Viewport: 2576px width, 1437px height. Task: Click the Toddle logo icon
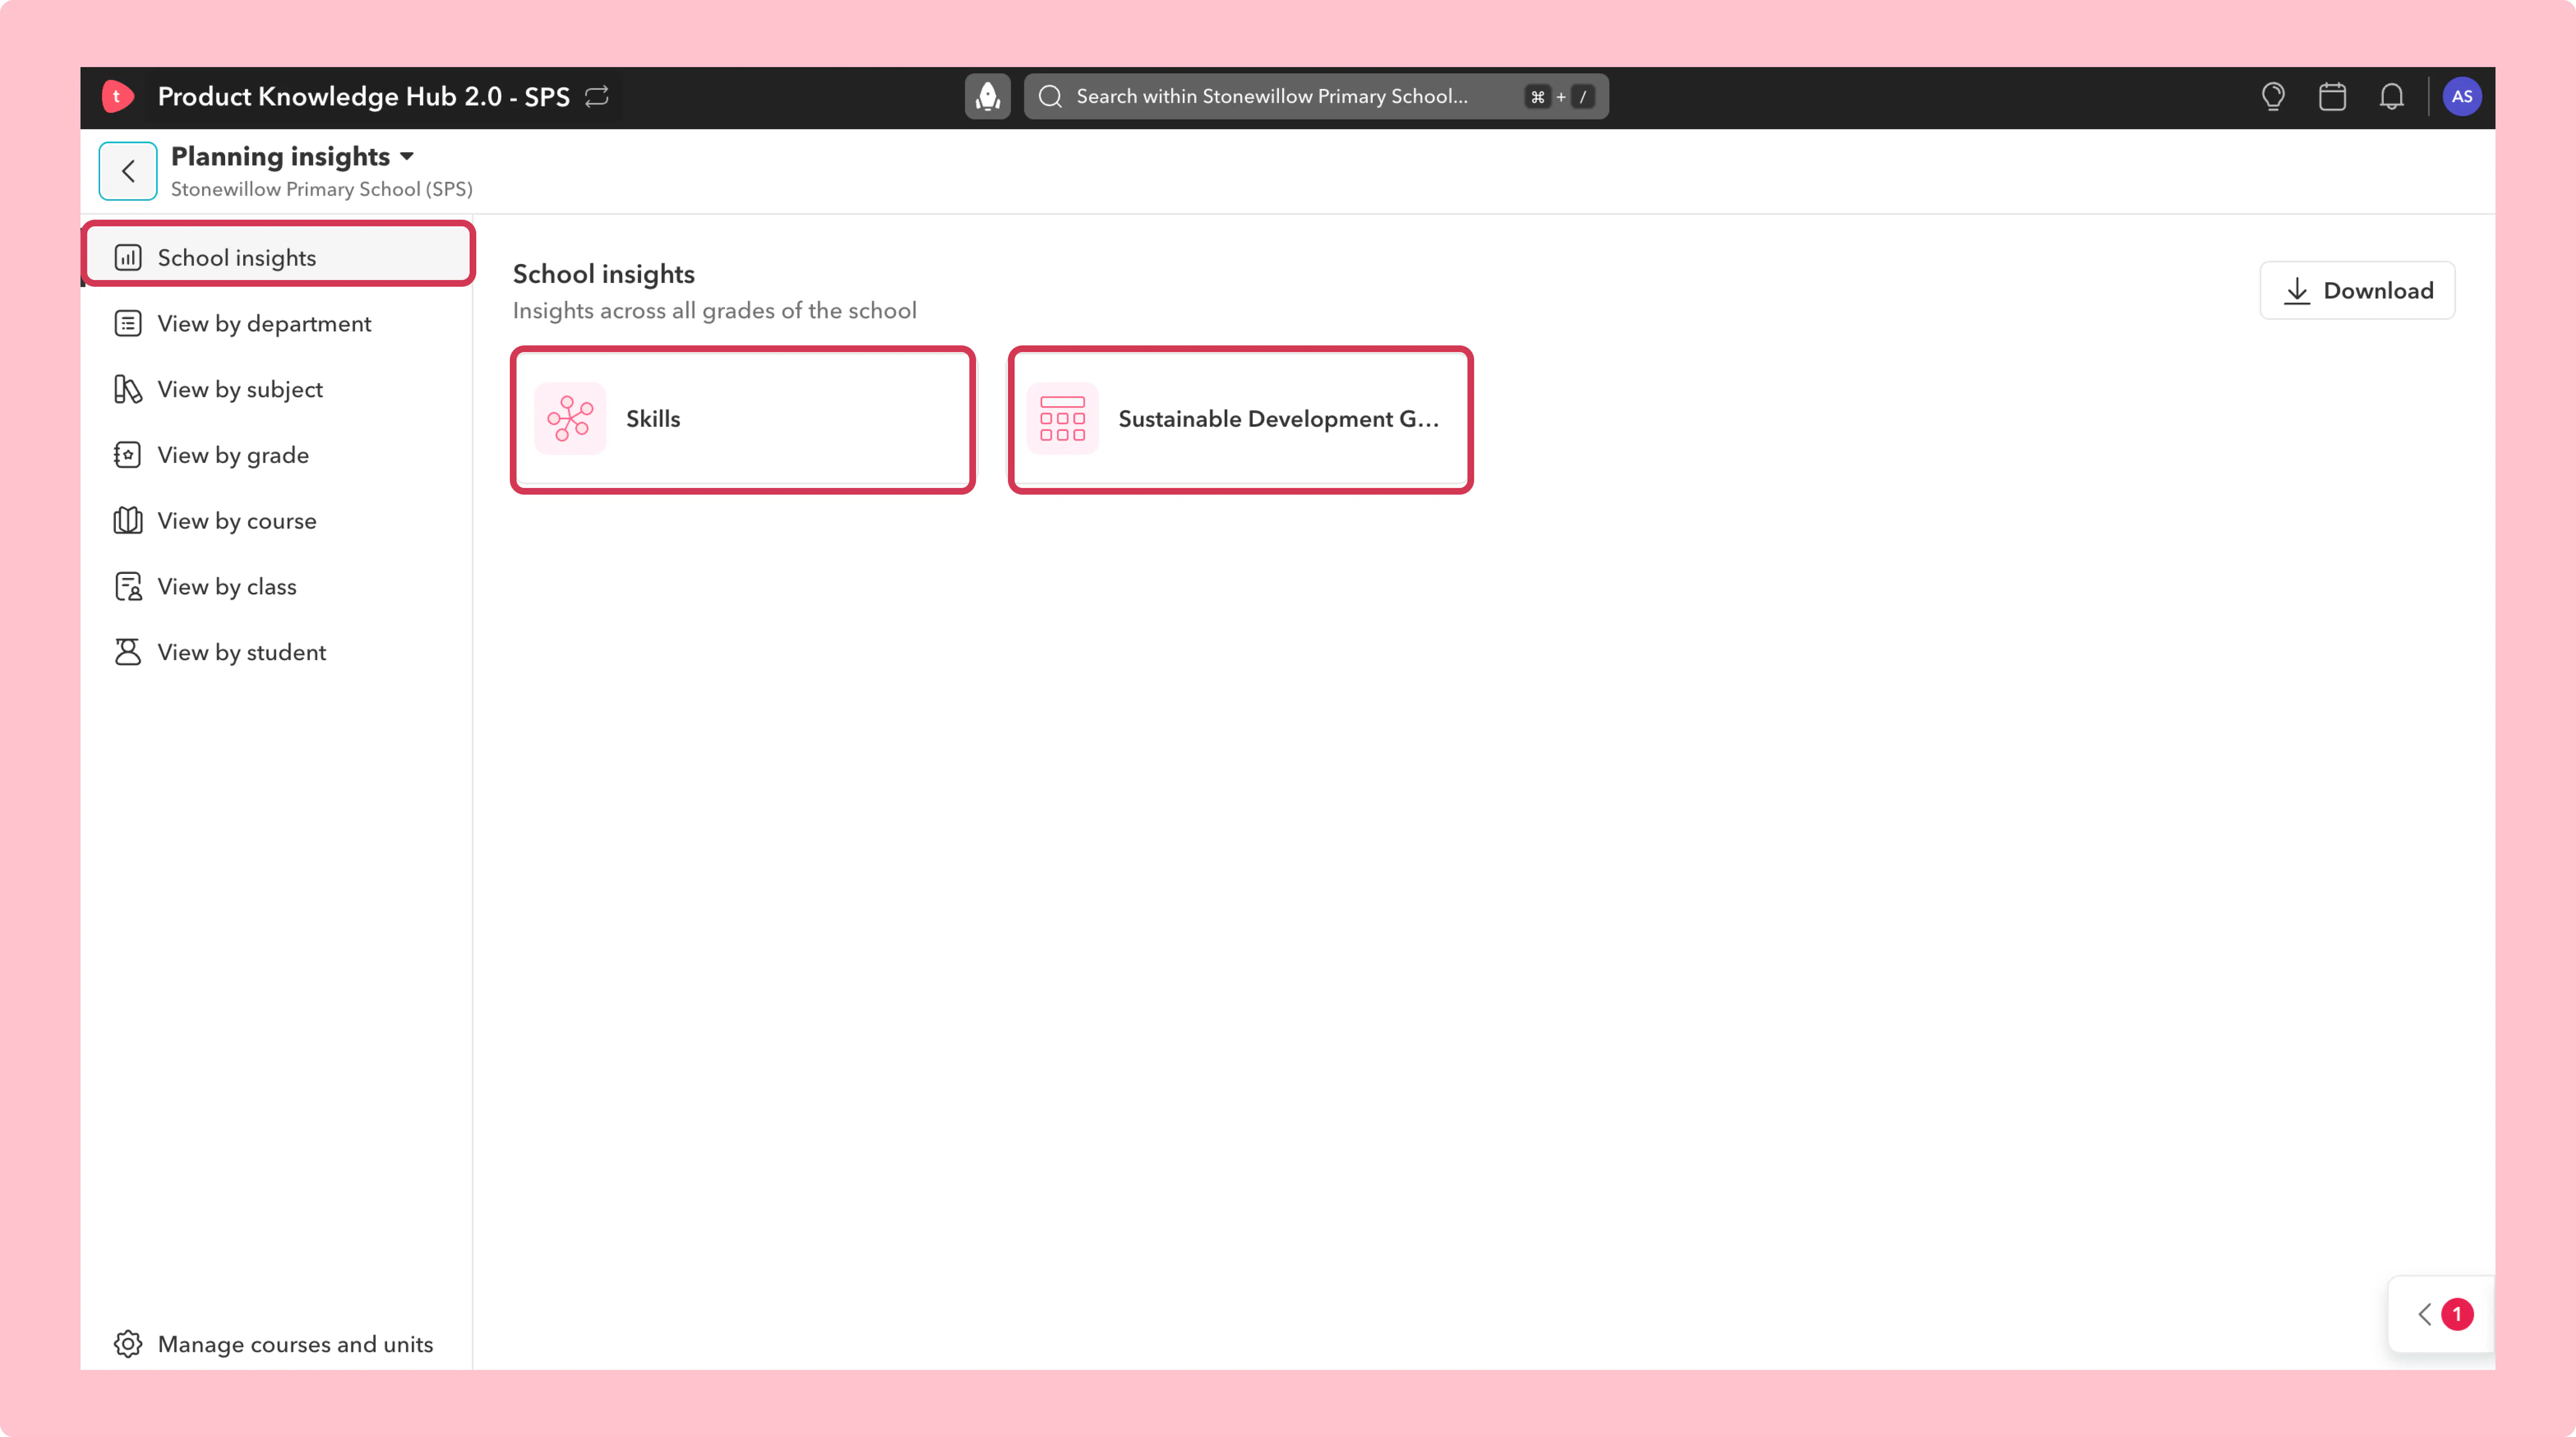click(x=117, y=96)
